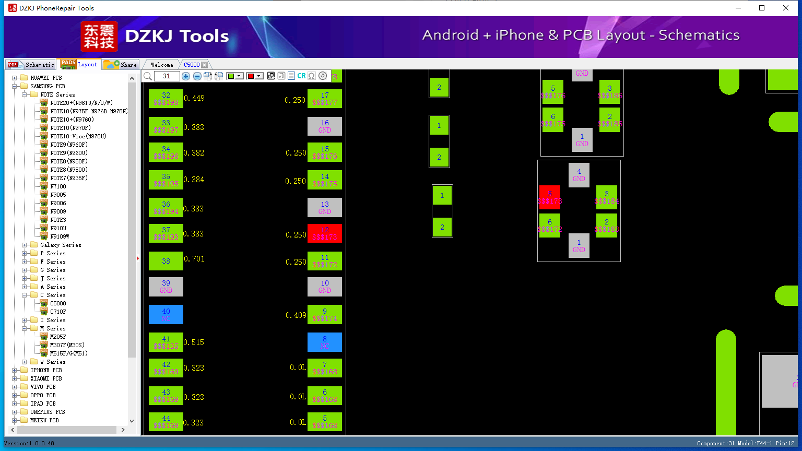This screenshot has height=451, width=802.
Task: Zoom in with the blue plus button
Action: coord(186,76)
